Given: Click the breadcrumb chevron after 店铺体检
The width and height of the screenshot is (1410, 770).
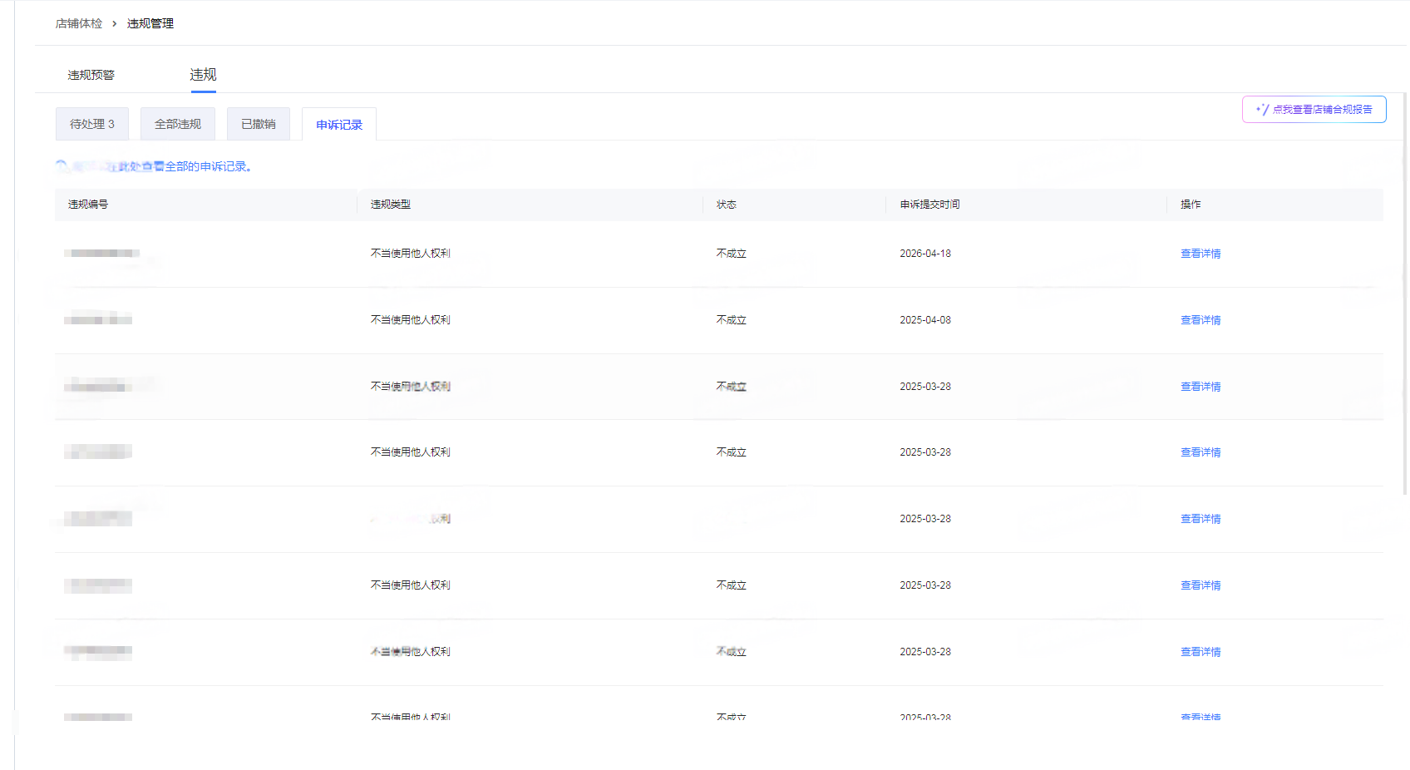Looking at the screenshot, I should [x=115, y=23].
